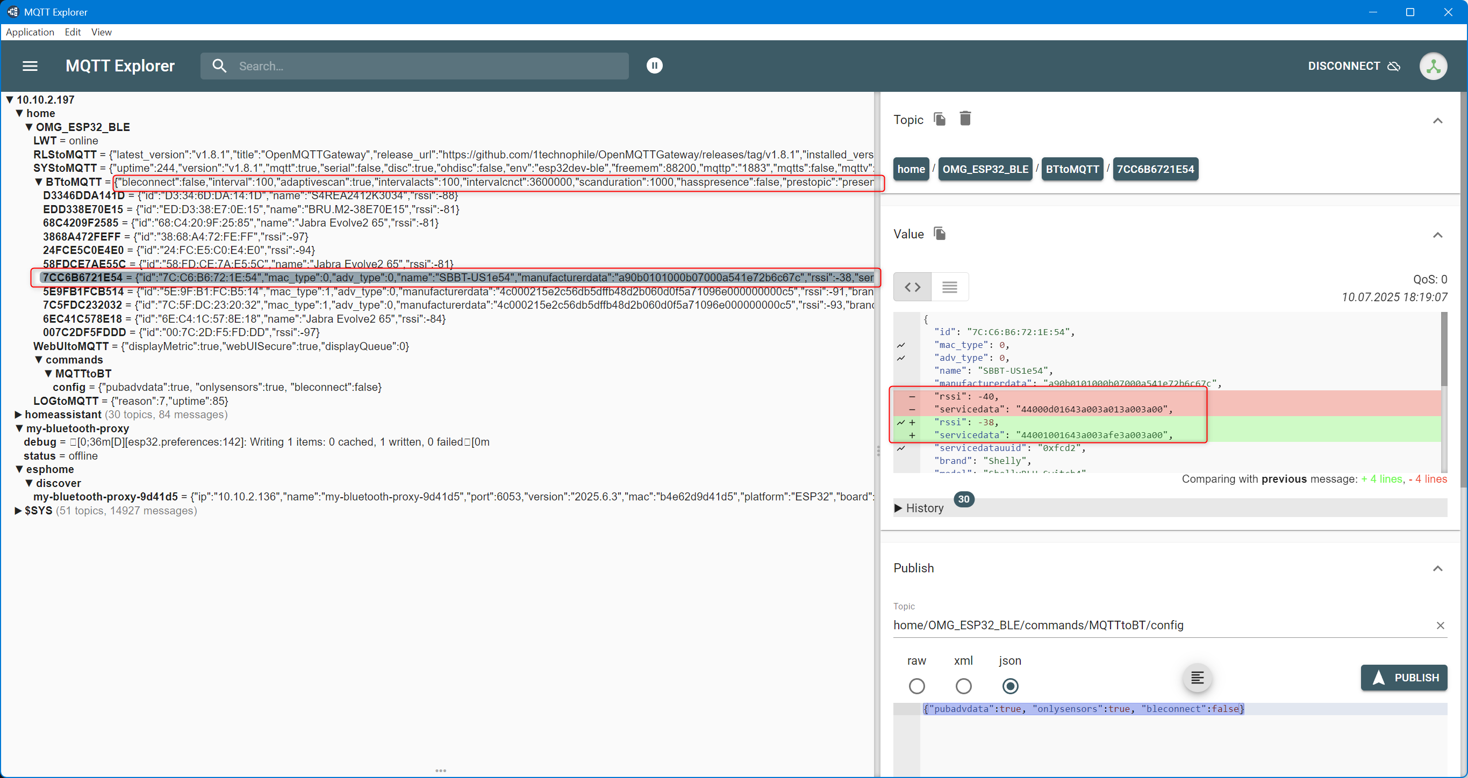The image size is (1468, 778).
Task: Delete the selected topic with trash icon
Action: coord(965,119)
